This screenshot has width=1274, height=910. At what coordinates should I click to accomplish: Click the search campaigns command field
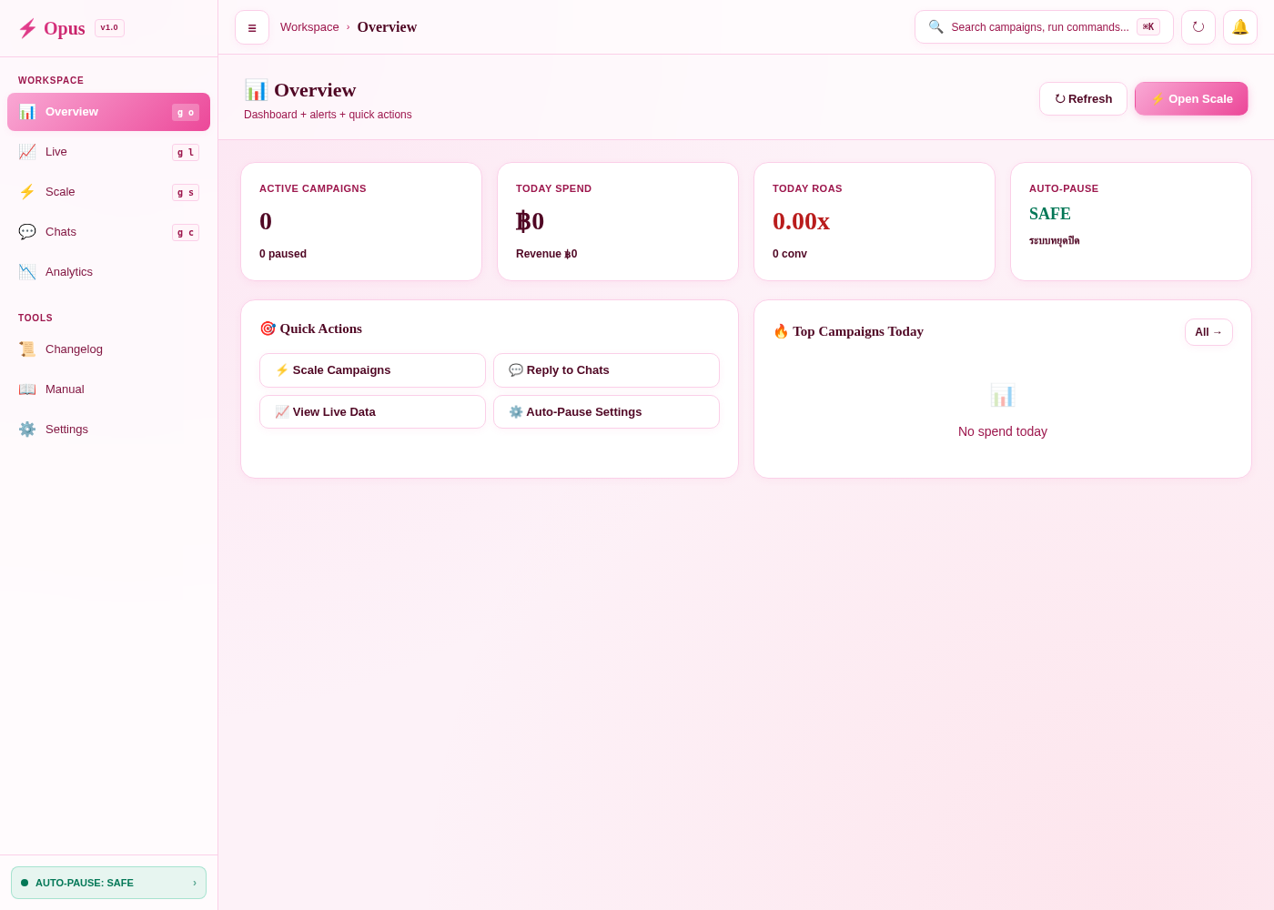pos(1044,27)
